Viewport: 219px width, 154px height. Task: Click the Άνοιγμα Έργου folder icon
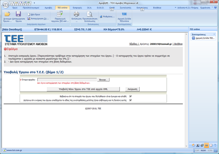(x=7, y=14)
